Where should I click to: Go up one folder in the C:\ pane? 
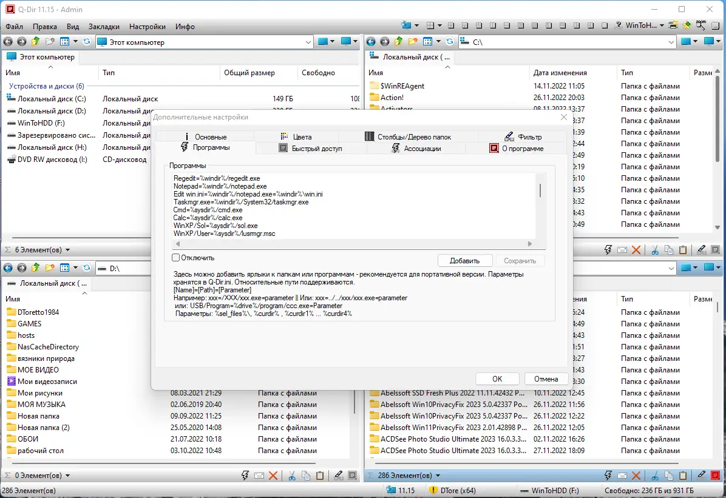pyautogui.click(x=399, y=42)
